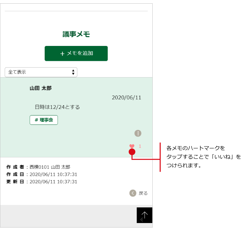Screen dimensions: 250x231
Task: Click the memo date 2020/06/11
Action: point(126,98)
